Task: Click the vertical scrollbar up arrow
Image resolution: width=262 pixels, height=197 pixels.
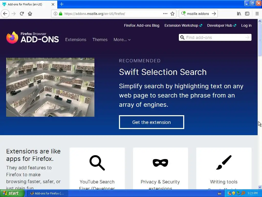Action: (x=260, y=21)
